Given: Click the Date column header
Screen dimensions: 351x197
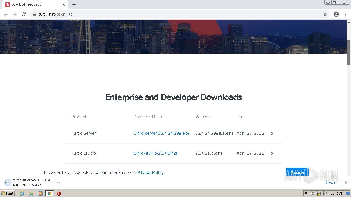Looking at the screenshot, I should pos(241,117).
